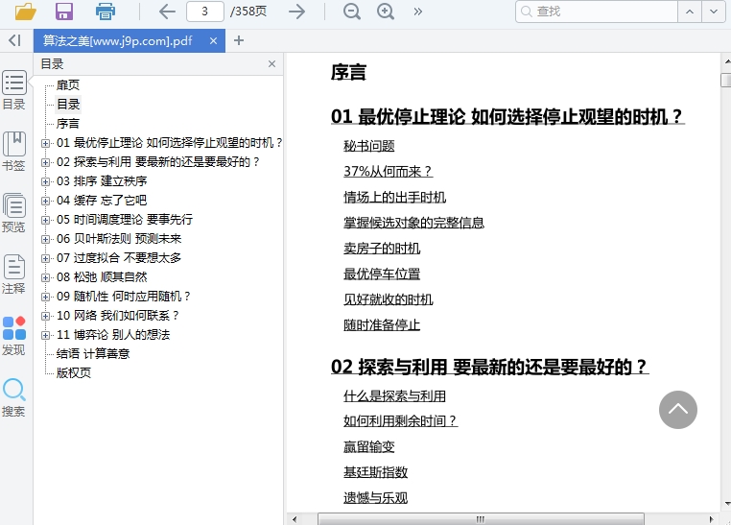
Task: Click the open file folder icon
Action: [25, 12]
